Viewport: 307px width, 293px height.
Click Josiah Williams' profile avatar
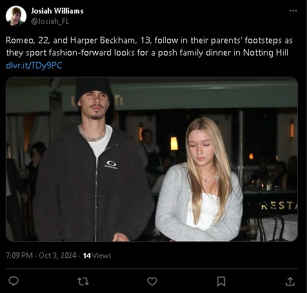pos(16,16)
